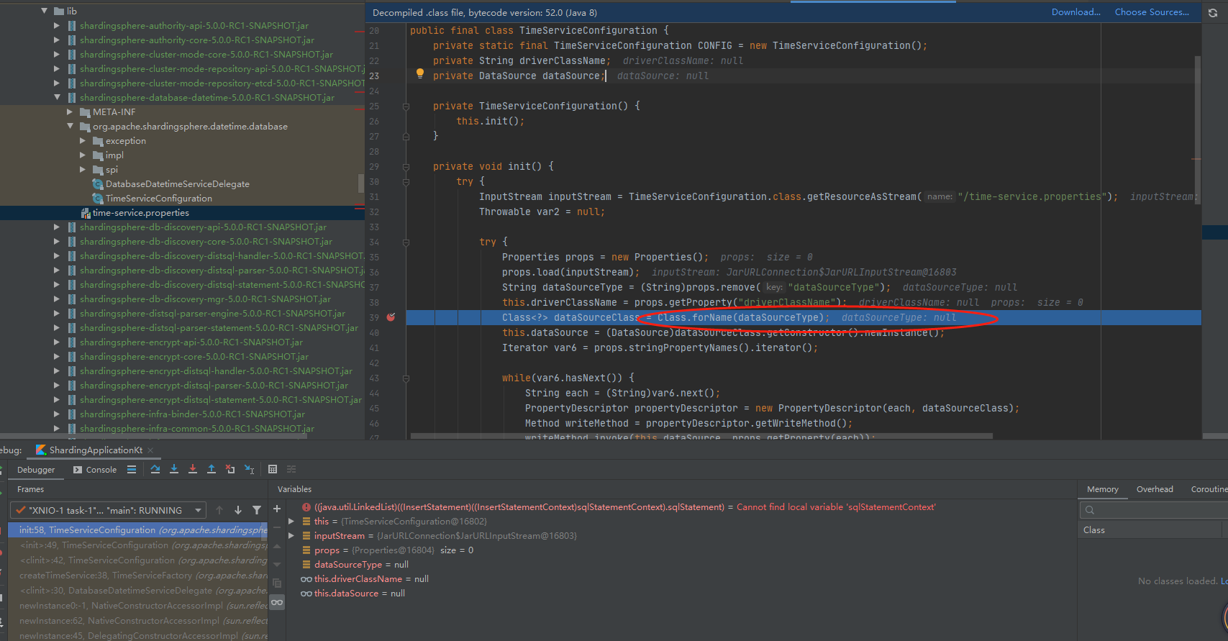This screenshot has width=1228, height=641.
Task: Select the dataSourceType = null variable
Action: point(361,565)
